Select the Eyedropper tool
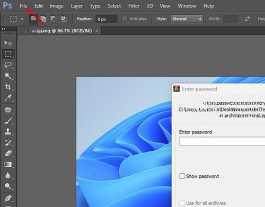This screenshot has width=265, height=207. point(8,97)
